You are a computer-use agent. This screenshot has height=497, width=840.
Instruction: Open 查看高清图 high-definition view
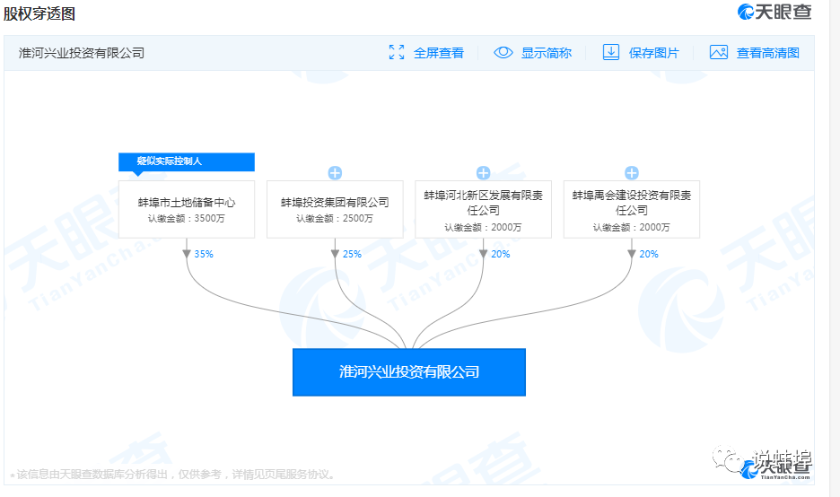point(768,53)
